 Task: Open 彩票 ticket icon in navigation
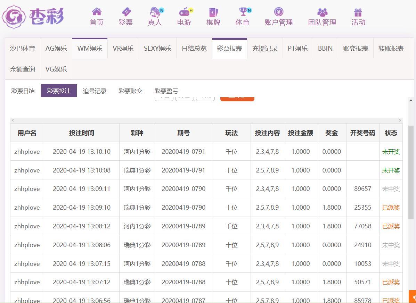coord(125,12)
